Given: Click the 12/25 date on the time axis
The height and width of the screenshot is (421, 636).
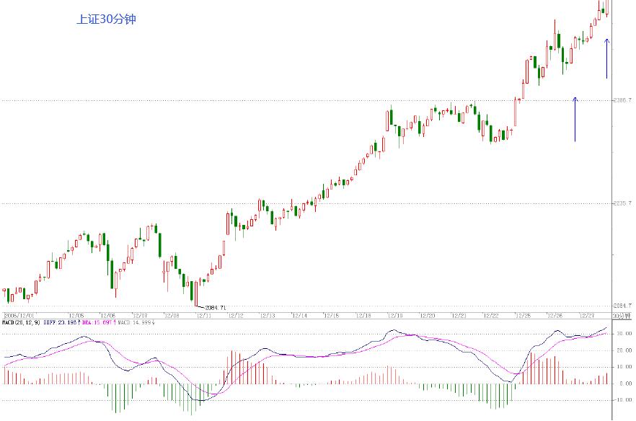Looking at the screenshot, I should [524, 315].
